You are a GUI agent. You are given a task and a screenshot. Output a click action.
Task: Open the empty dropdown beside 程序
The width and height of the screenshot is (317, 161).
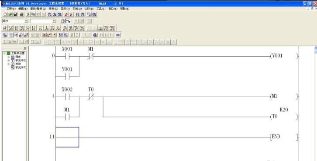tap(54, 21)
